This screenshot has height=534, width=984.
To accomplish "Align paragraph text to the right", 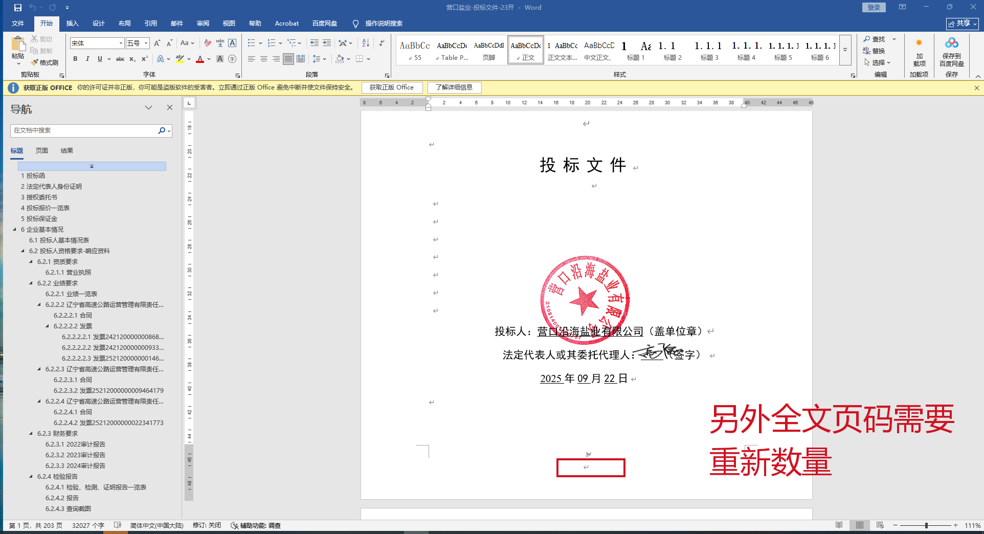I will (276, 59).
